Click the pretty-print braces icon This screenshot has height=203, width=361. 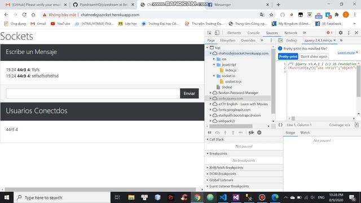click(x=280, y=125)
